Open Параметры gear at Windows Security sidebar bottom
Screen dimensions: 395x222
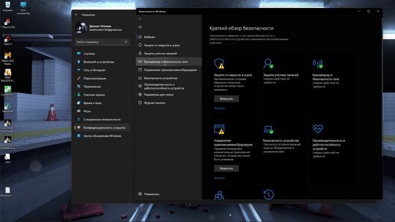pos(168,194)
